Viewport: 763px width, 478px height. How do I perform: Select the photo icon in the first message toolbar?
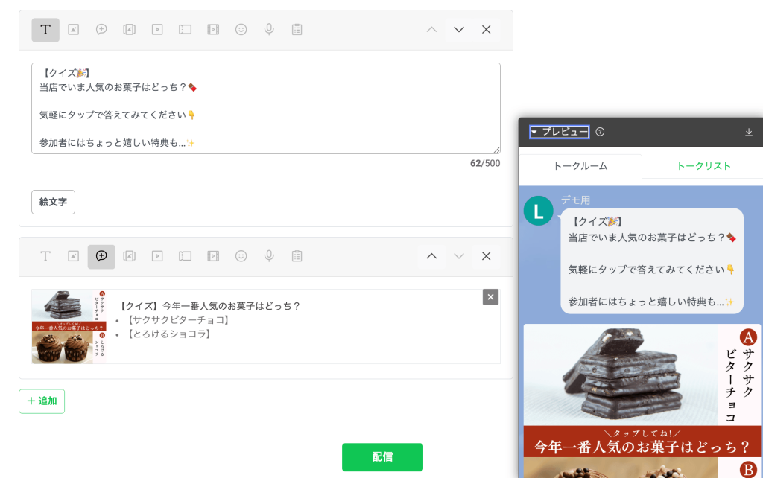[74, 30]
